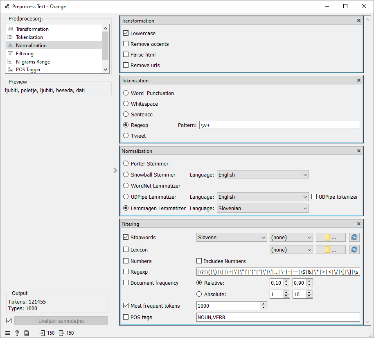Increase the Most frequent tokens spinner value

[264, 304]
